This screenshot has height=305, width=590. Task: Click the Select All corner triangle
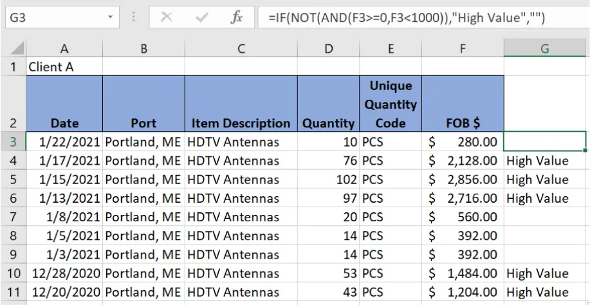(14, 49)
